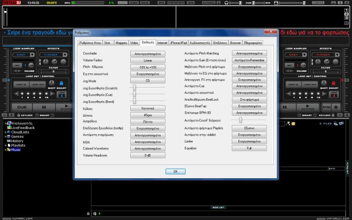
Task: Select loop length 8 on the right deck
Action: pyautogui.click(x=312, y=94)
